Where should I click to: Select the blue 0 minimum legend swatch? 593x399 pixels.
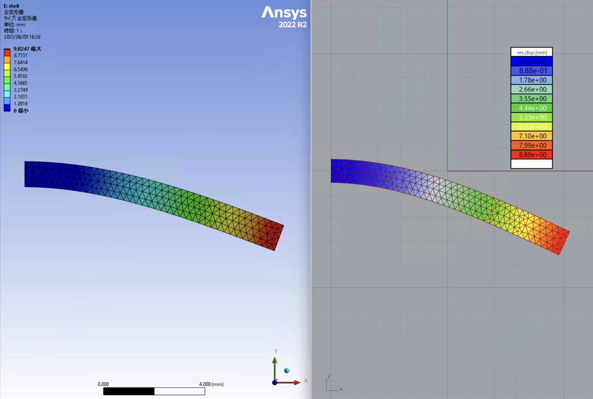(x=7, y=108)
